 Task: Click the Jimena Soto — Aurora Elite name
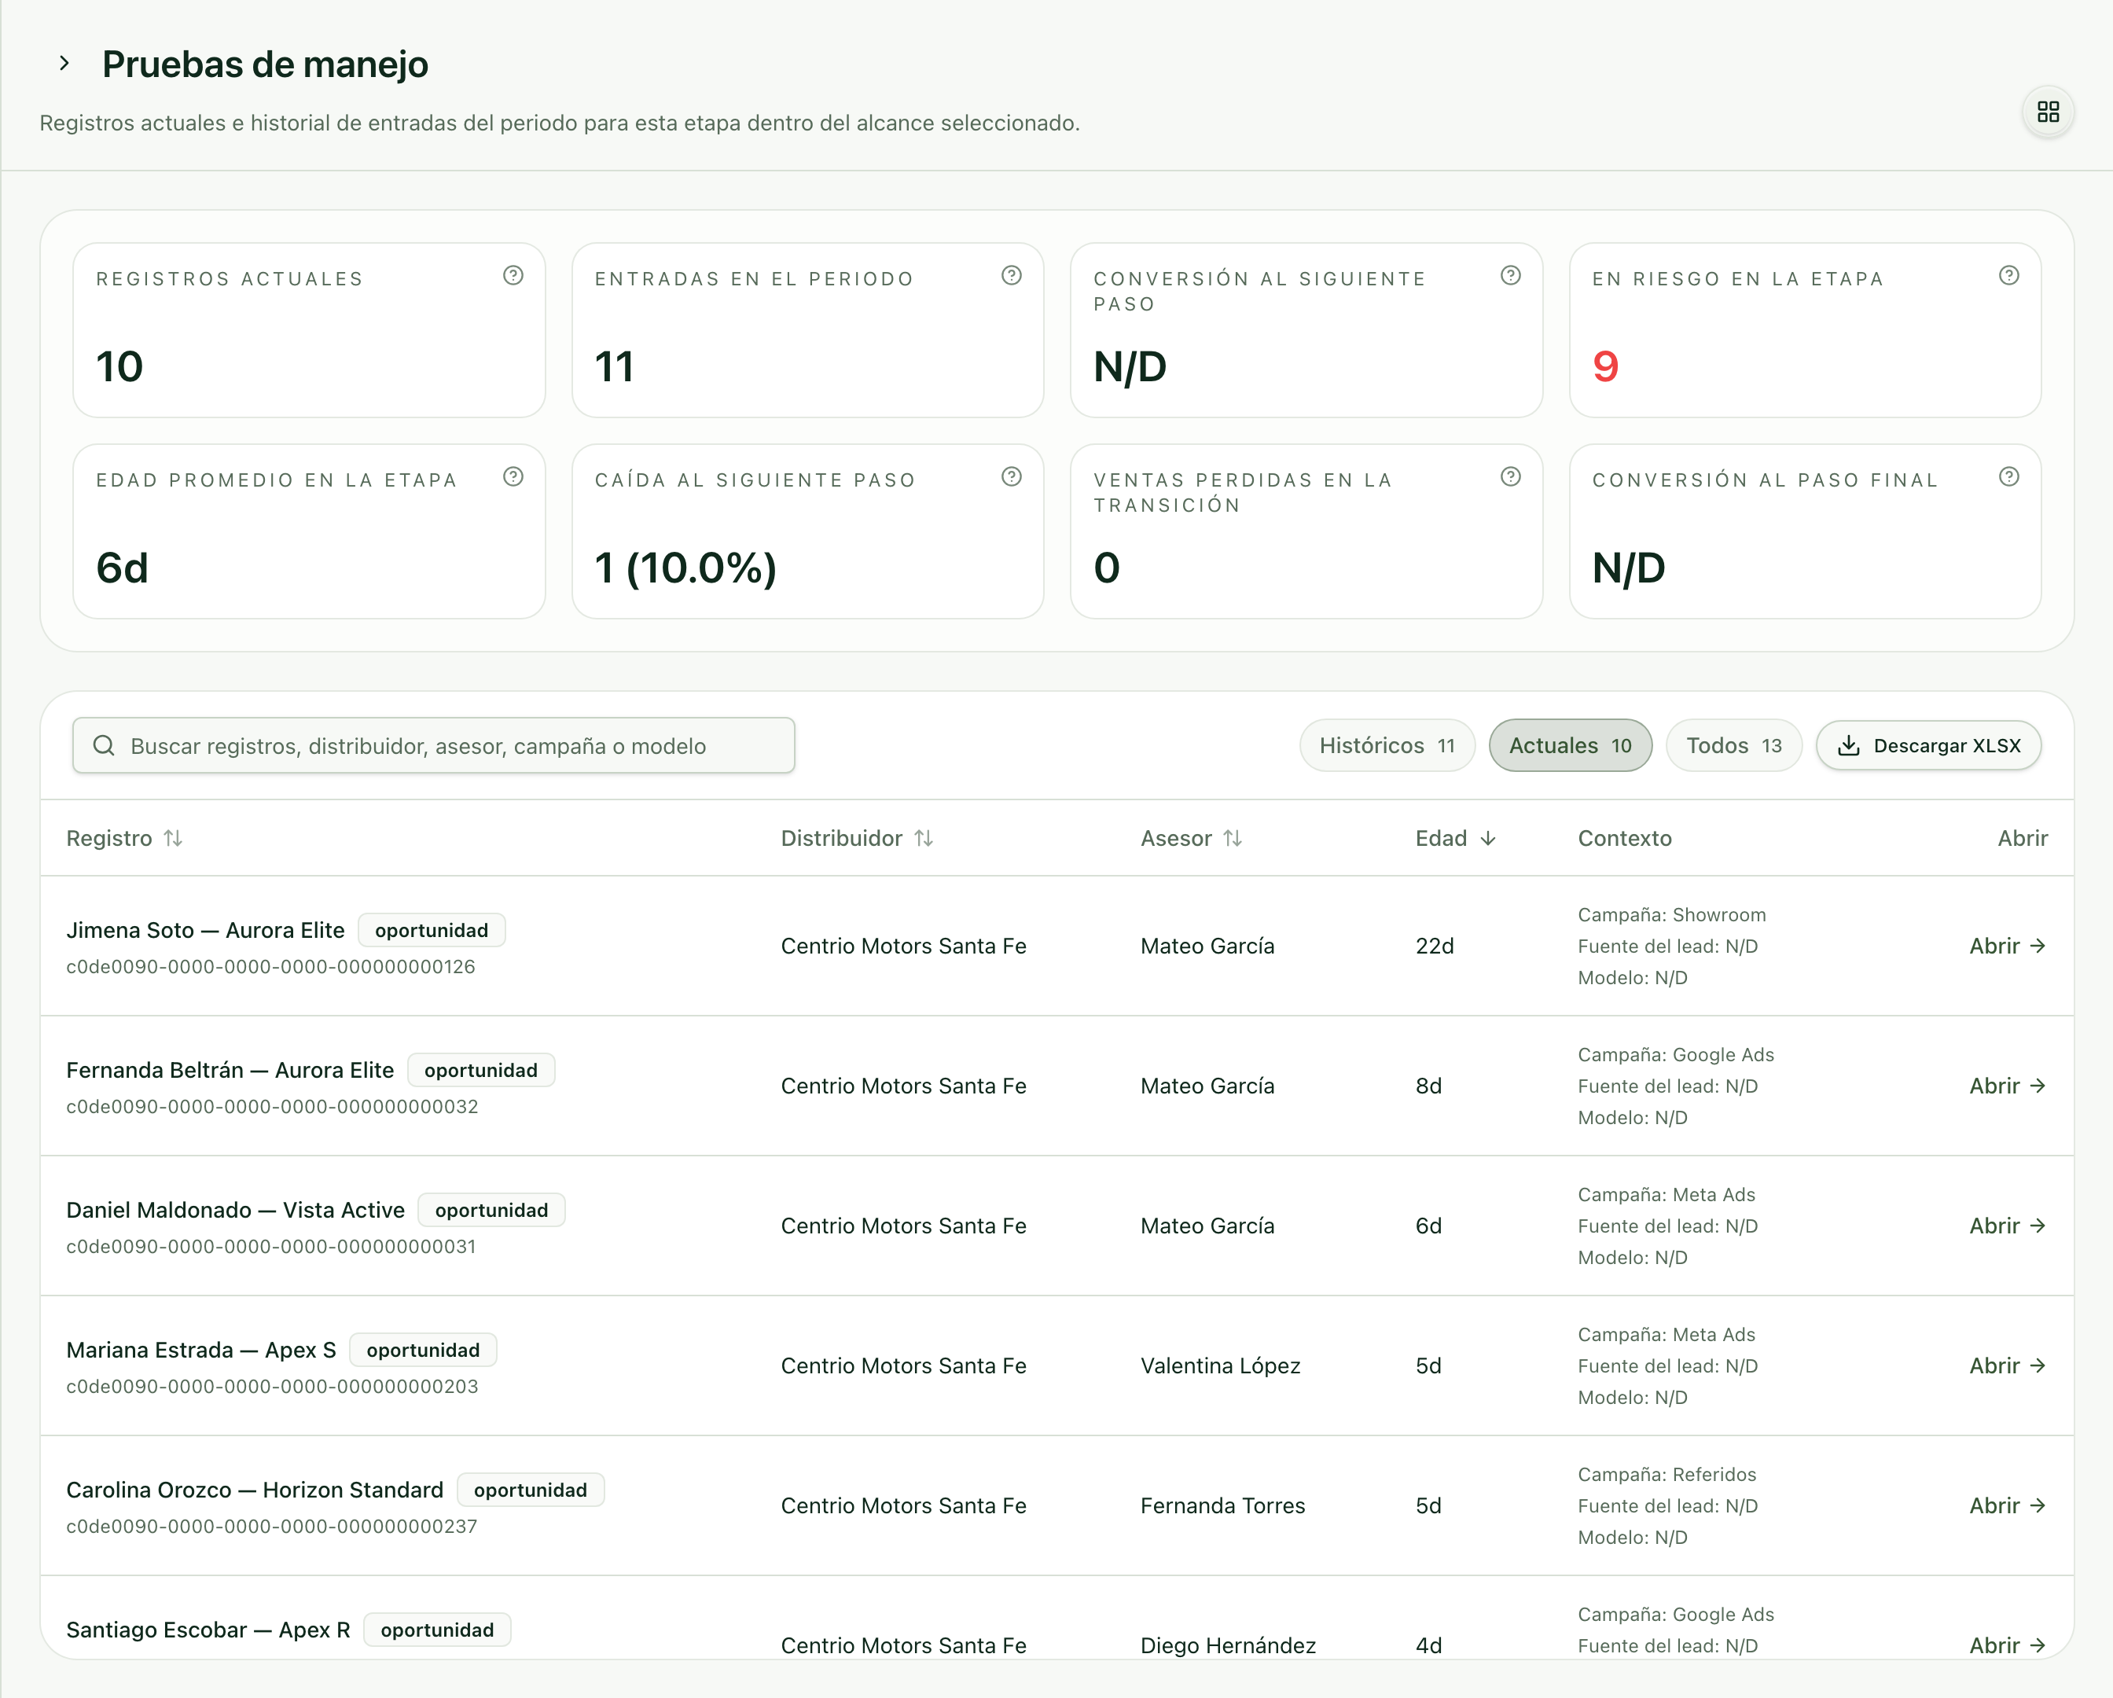click(x=206, y=931)
